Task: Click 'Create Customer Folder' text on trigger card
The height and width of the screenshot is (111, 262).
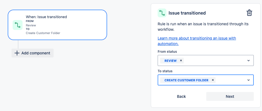Action: (x=43, y=33)
